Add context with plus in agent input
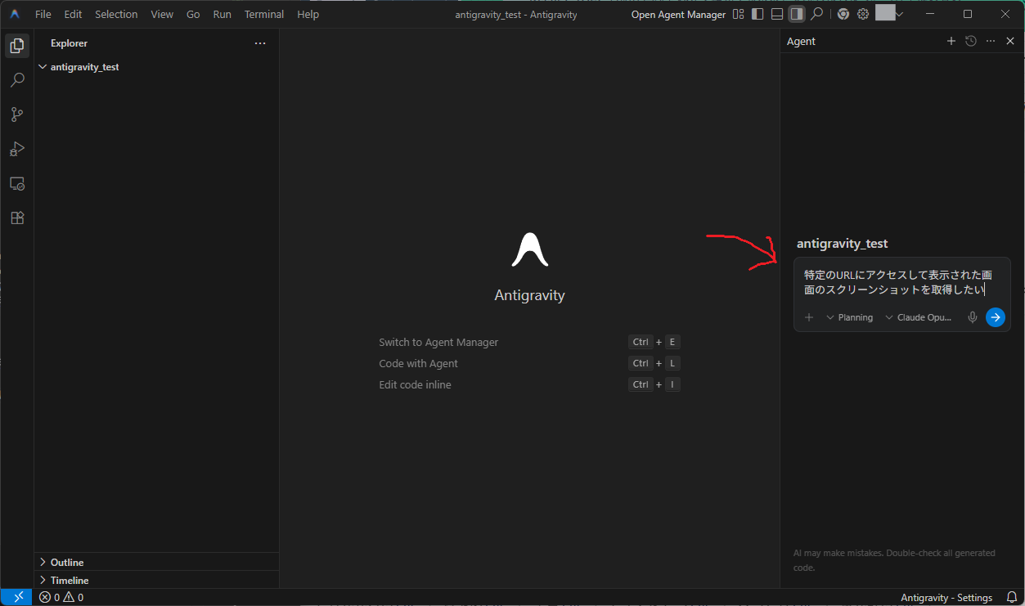 (809, 317)
